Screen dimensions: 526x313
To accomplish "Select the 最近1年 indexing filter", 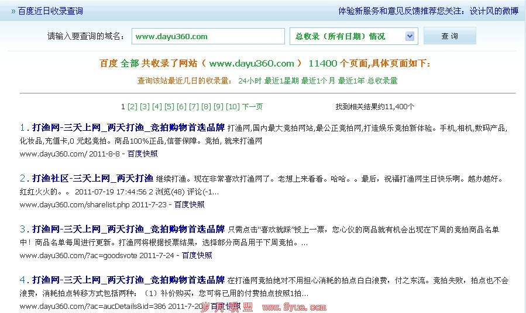I will point(351,81).
